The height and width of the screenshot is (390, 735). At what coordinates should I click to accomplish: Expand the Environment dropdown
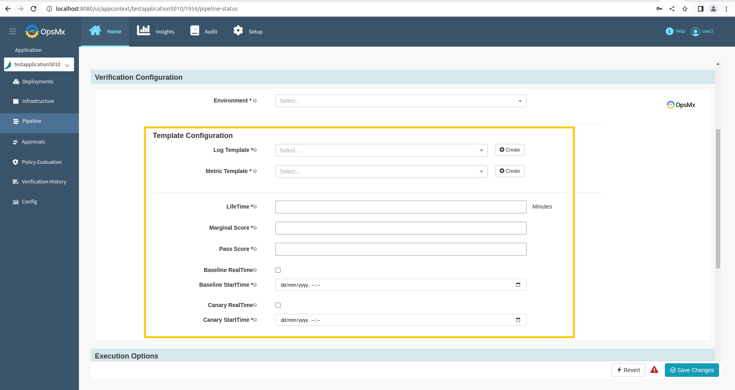401,101
